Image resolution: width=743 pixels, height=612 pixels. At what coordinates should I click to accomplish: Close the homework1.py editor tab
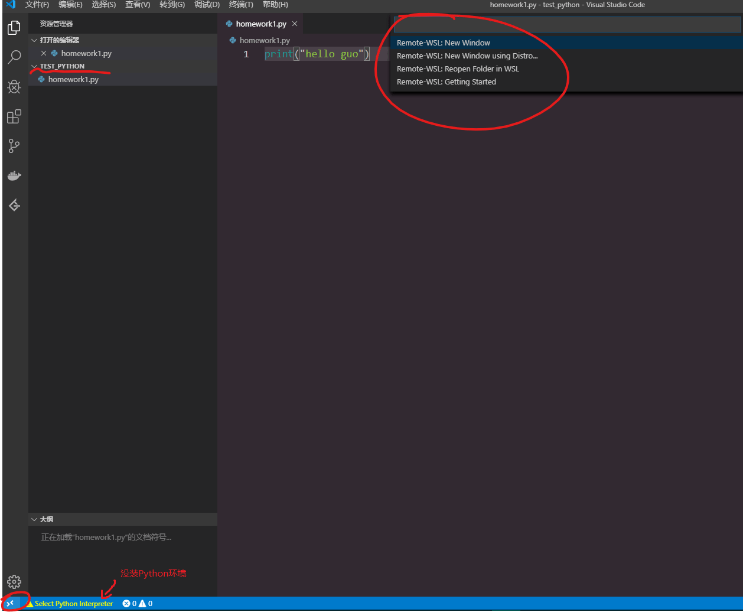295,24
